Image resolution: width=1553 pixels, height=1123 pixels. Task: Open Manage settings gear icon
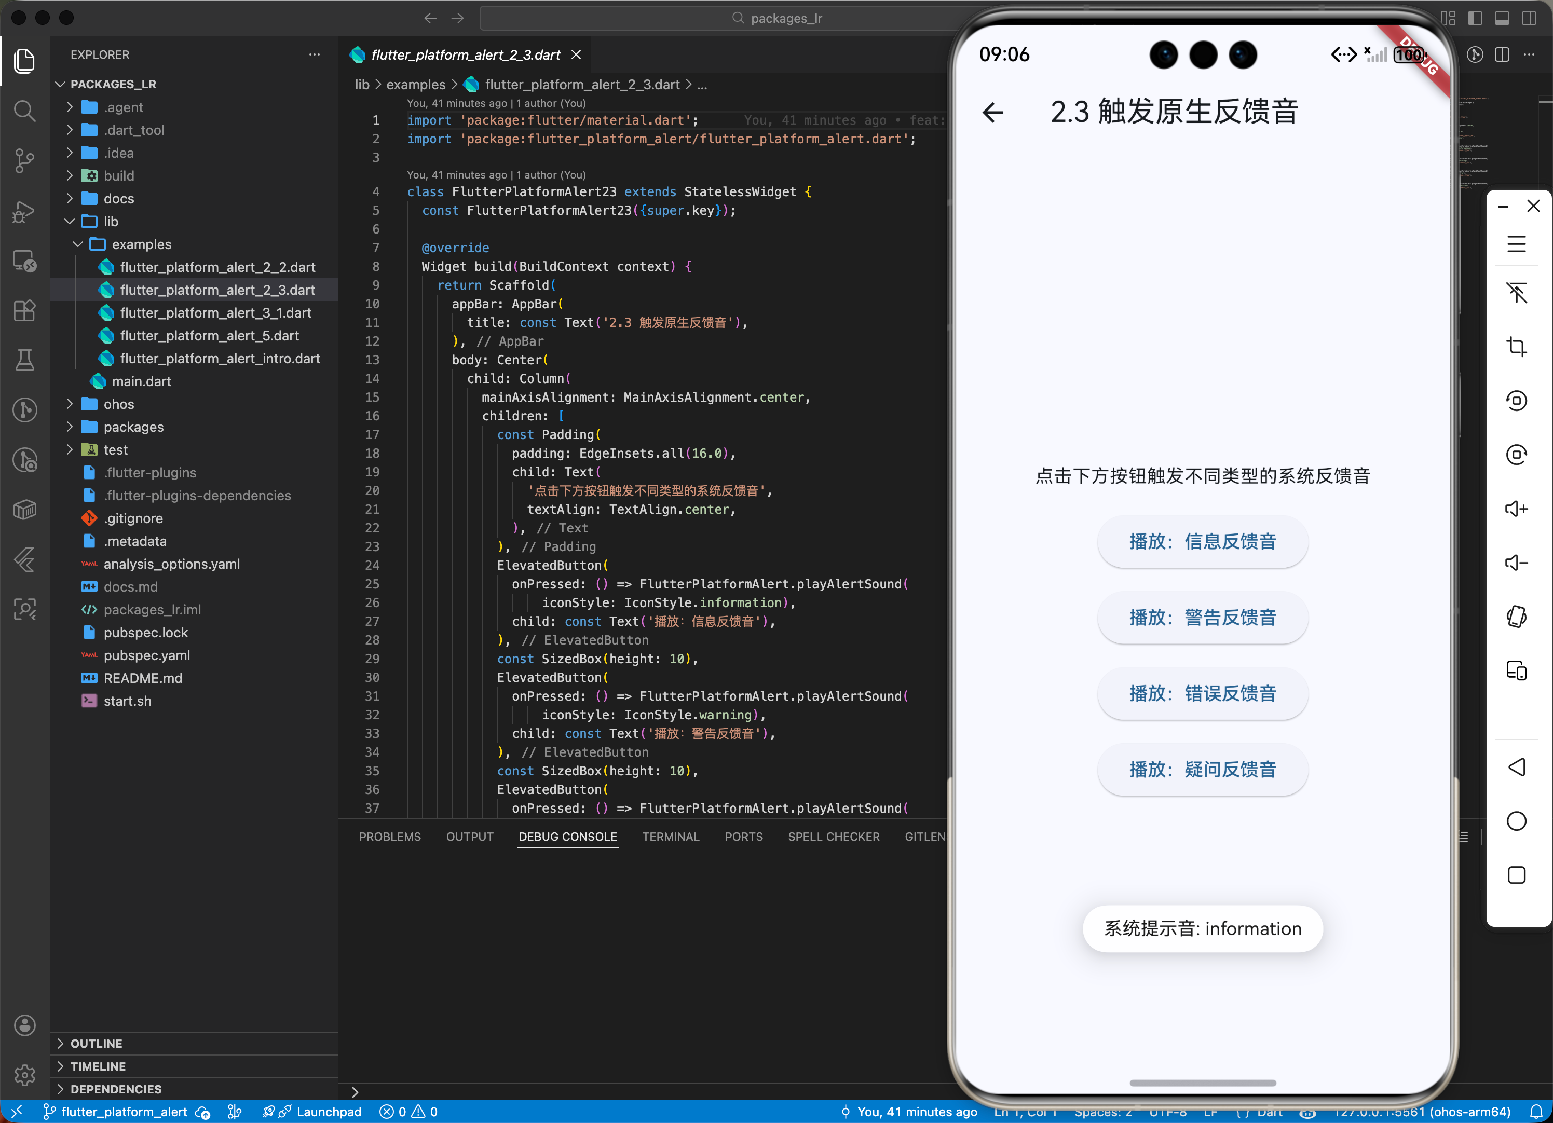coord(24,1074)
